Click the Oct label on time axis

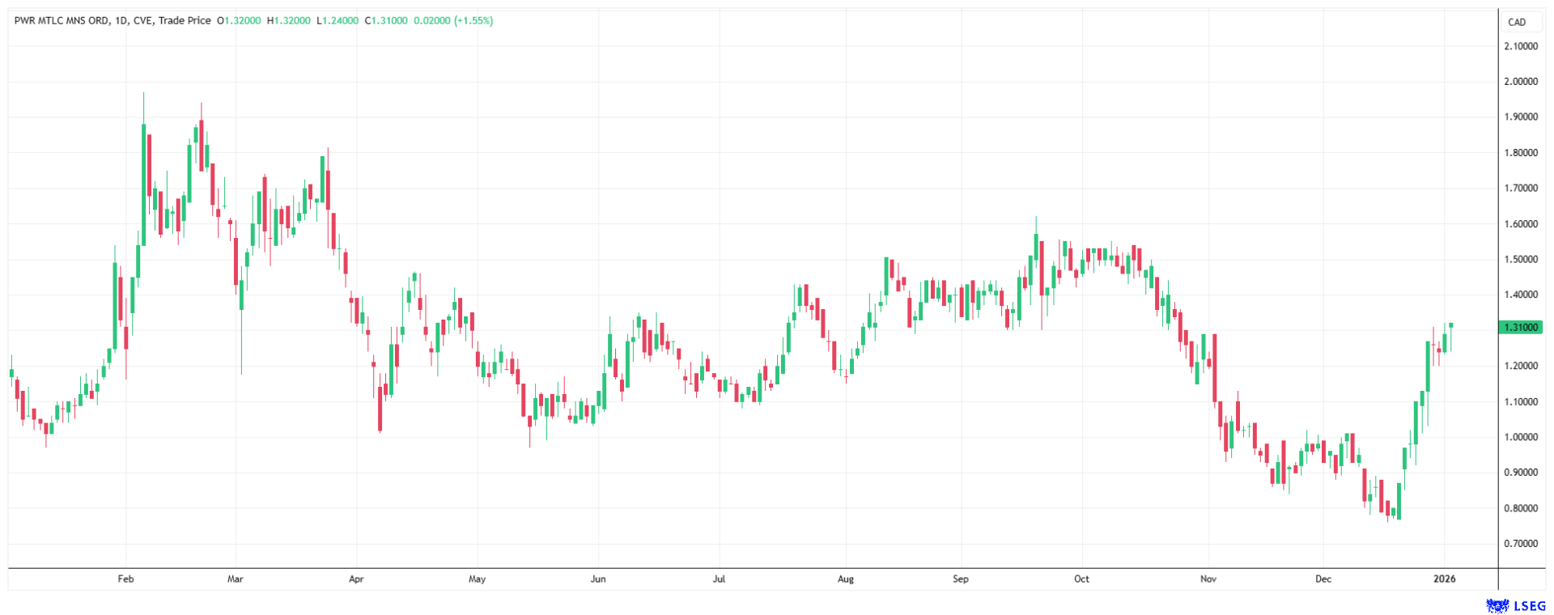(x=1081, y=579)
